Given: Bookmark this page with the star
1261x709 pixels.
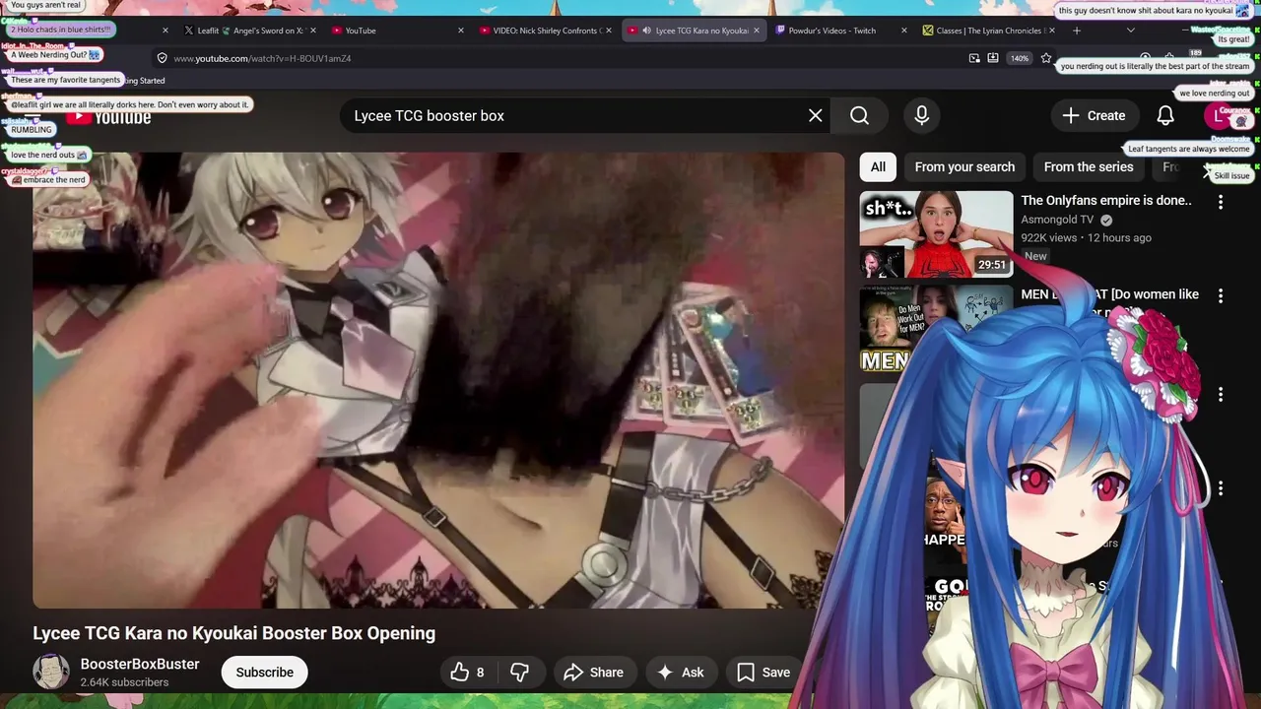Looking at the screenshot, I should pos(1046,58).
